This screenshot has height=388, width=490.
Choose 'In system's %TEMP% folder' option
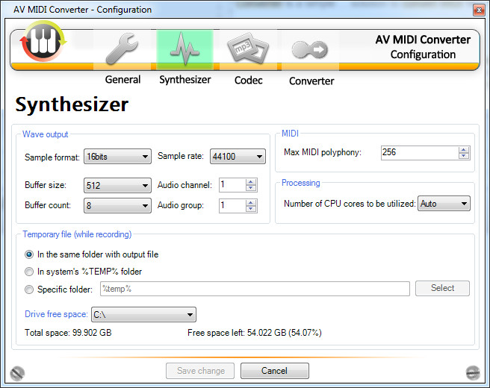pos(29,272)
